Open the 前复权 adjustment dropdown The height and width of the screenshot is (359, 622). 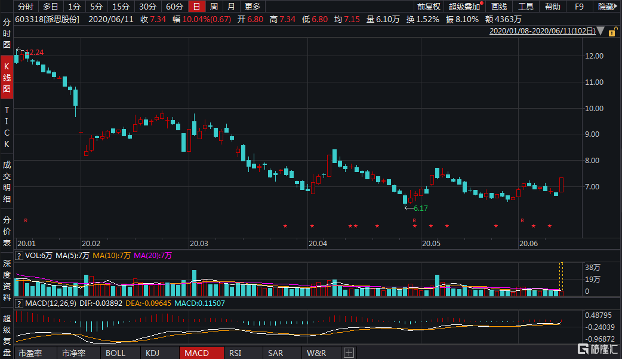[428, 7]
